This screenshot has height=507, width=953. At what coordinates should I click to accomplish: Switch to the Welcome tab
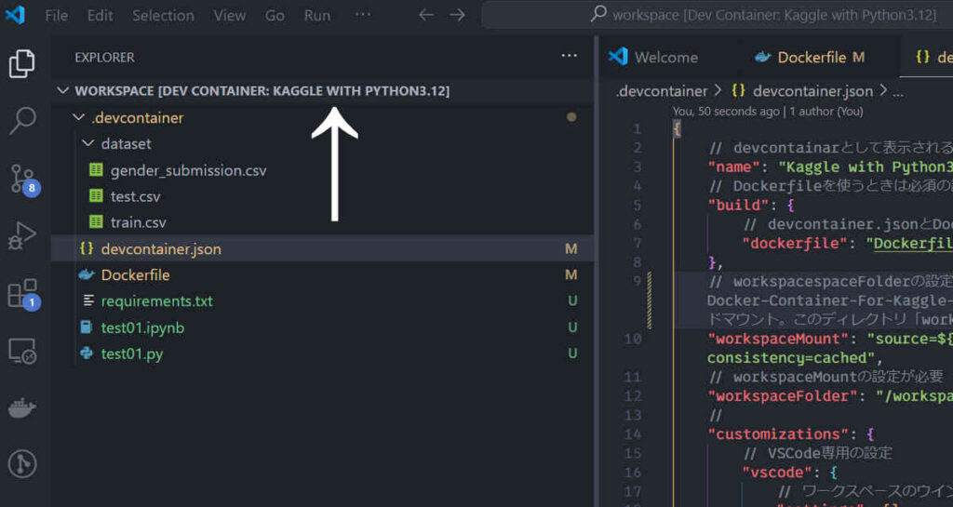point(665,57)
